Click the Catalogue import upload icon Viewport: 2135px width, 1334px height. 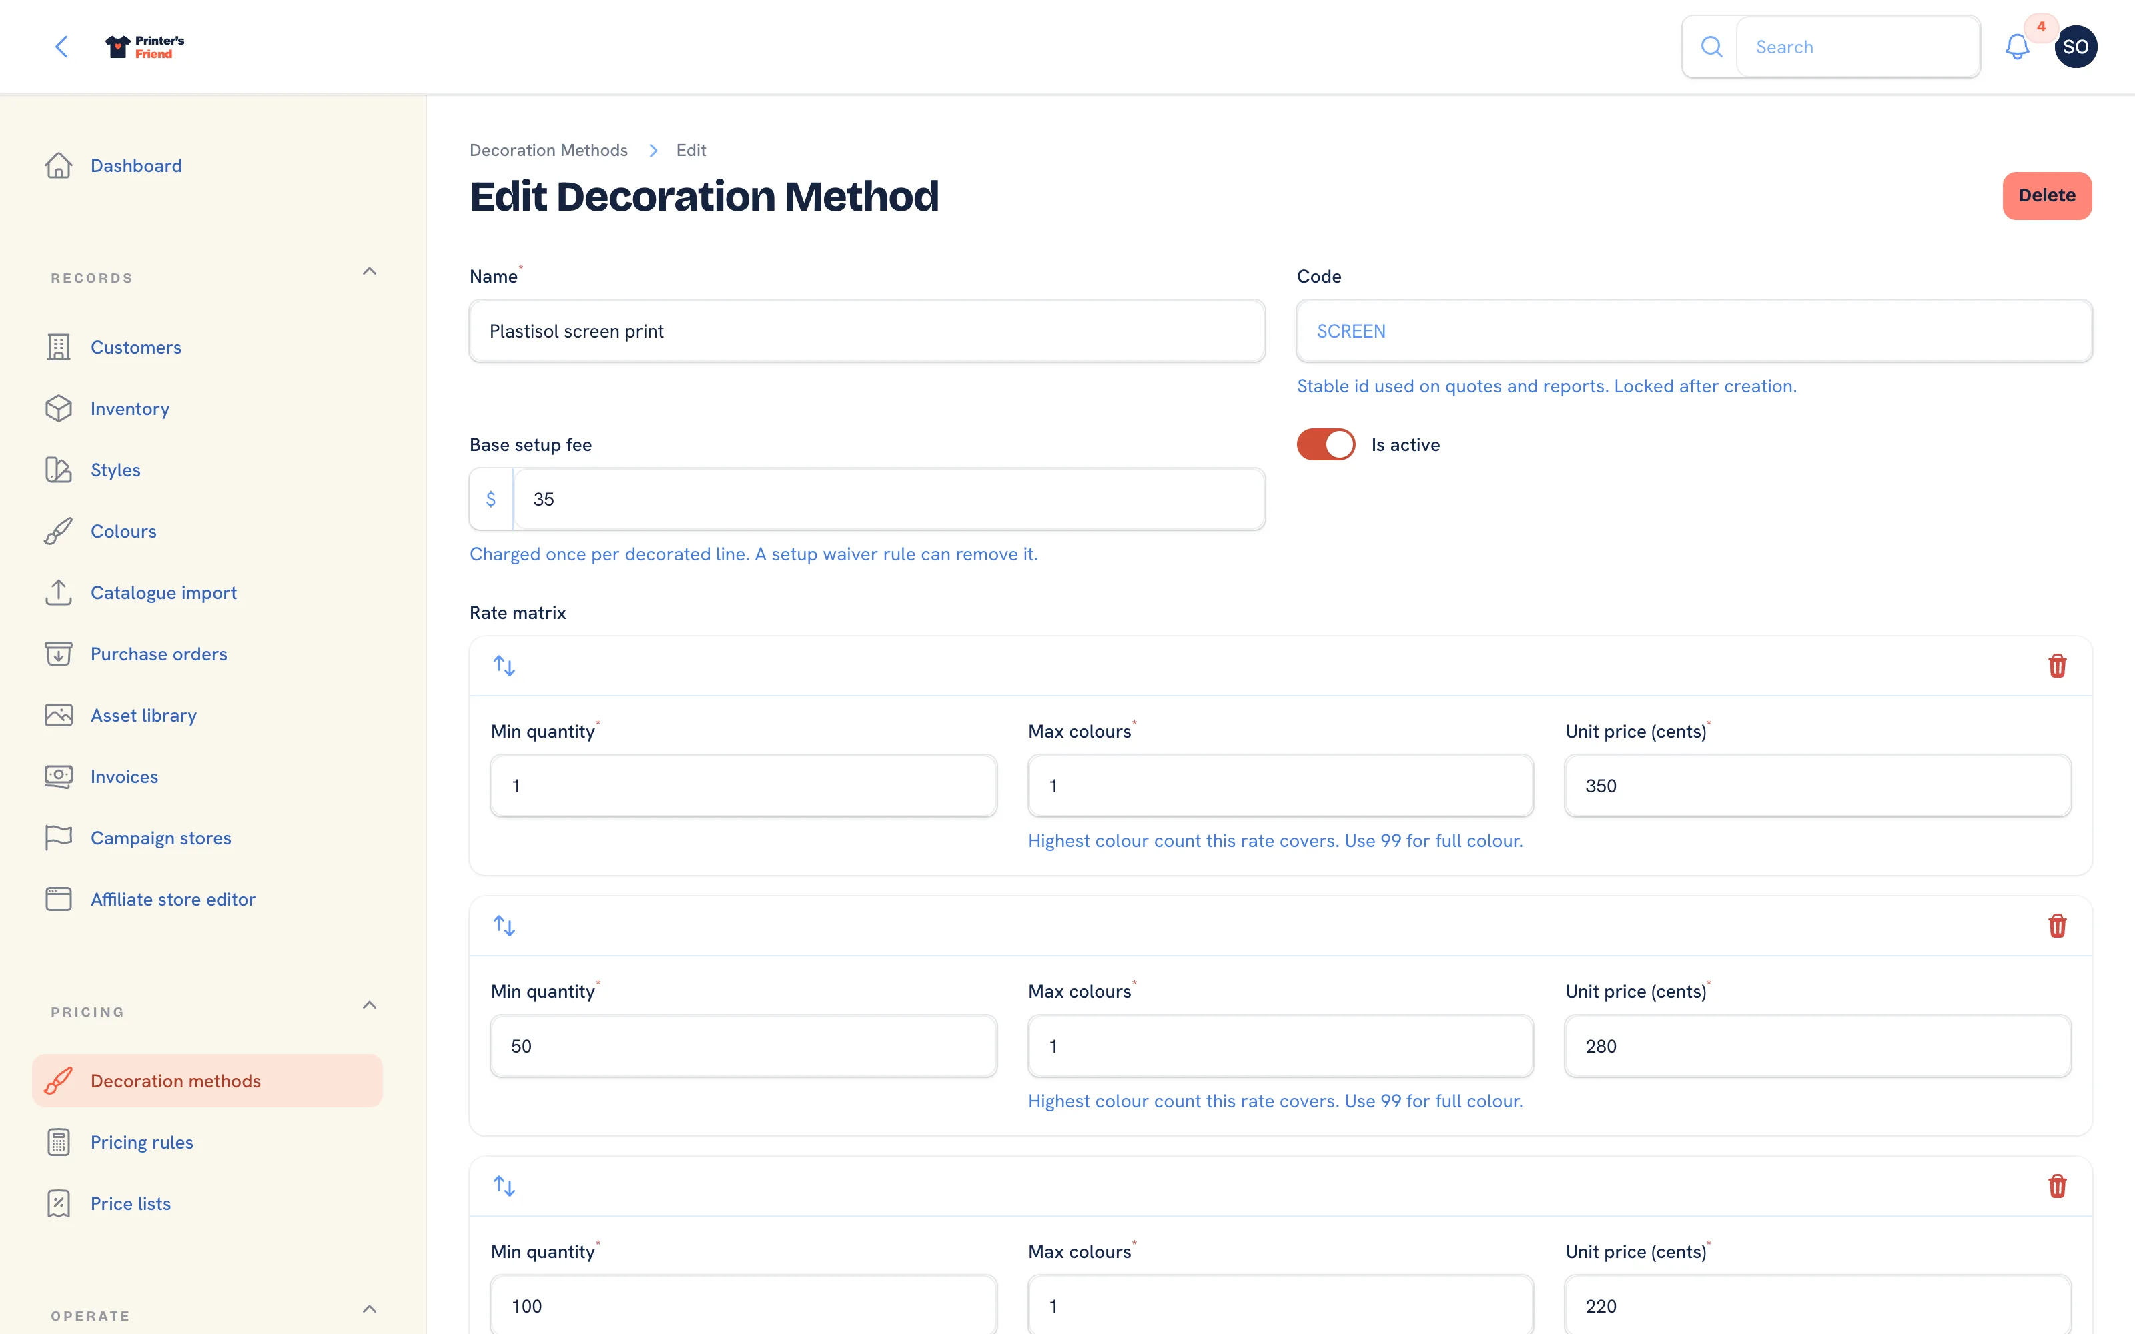click(x=58, y=592)
